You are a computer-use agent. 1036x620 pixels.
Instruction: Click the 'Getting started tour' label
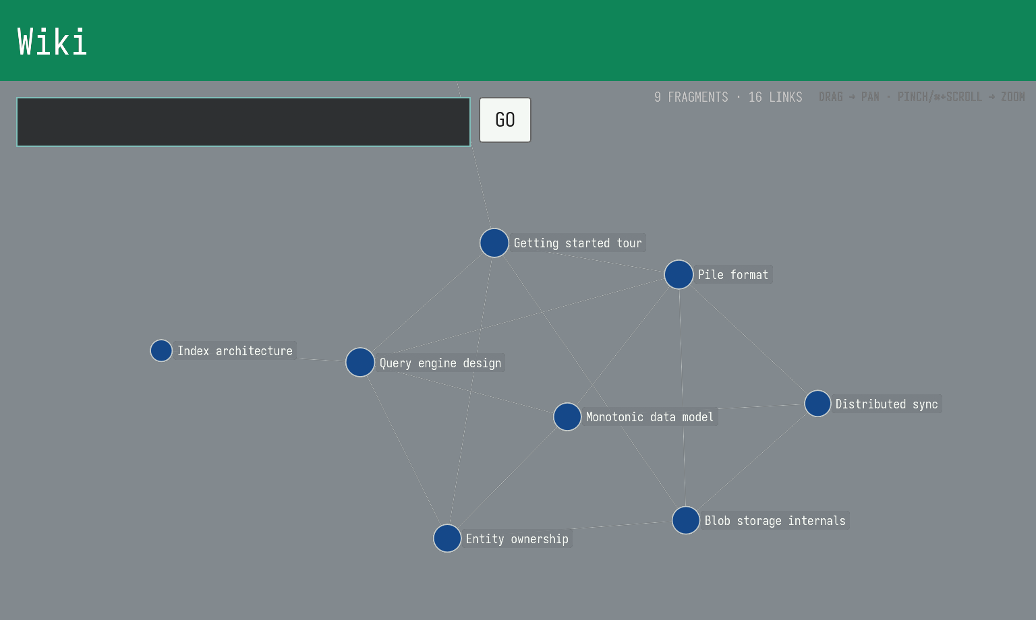coord(577,243)
